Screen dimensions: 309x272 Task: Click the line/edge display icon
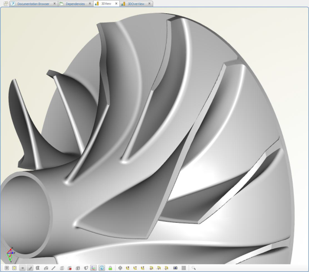coord(54,268)
